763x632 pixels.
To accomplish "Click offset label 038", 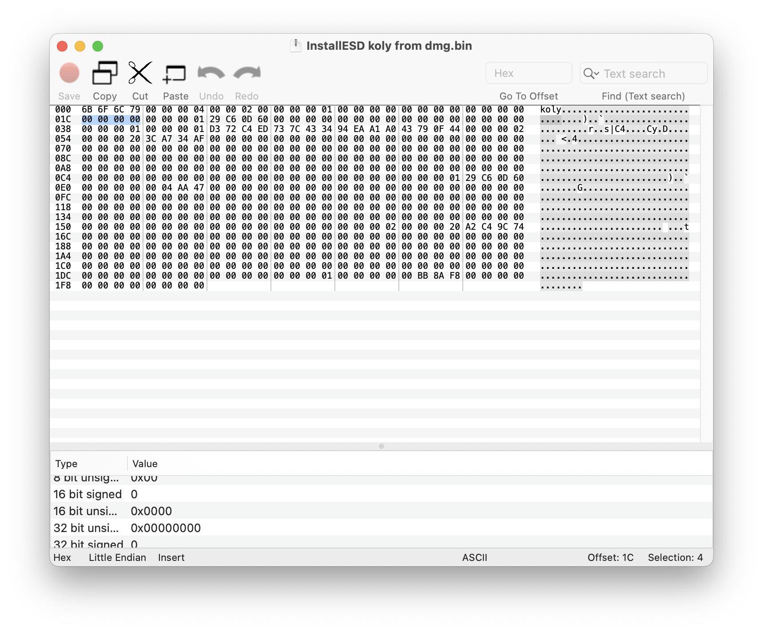I will [x=63, y=129].
